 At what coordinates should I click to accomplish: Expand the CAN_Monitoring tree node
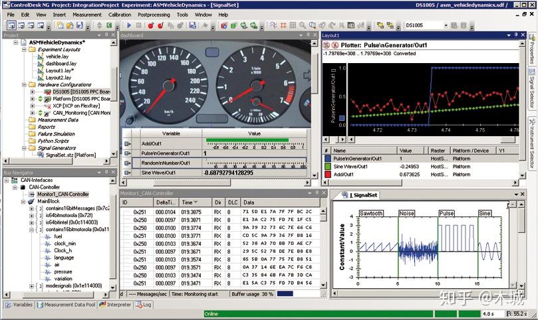tap(33, 113)
